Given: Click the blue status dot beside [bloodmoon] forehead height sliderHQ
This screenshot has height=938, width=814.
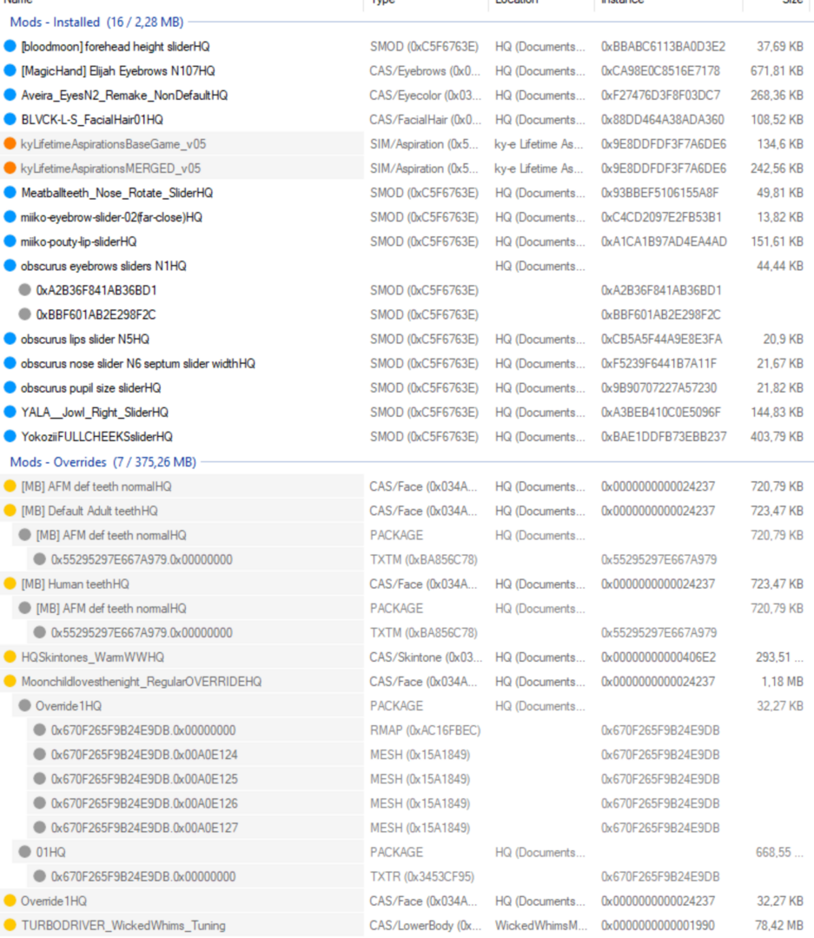Looking at the screenshot, I should click(10, 46).
